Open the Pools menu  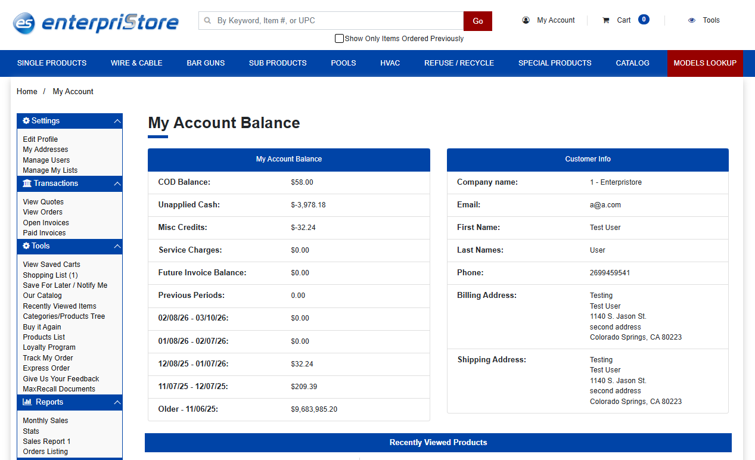(x=343, y=63)
